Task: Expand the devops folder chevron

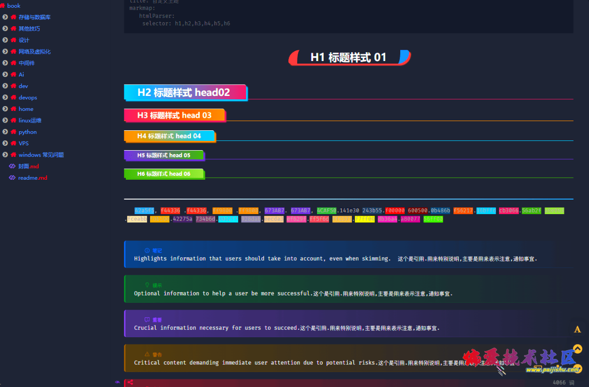Action: pyautogui.click(x=5, y=97)
